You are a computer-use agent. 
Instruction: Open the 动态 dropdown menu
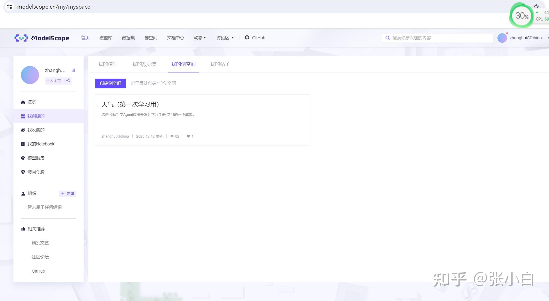(200, 37)
